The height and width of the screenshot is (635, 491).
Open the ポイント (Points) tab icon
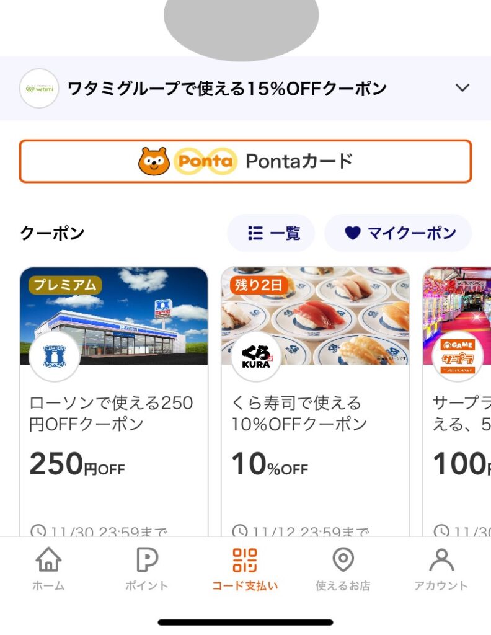point(147,560)
